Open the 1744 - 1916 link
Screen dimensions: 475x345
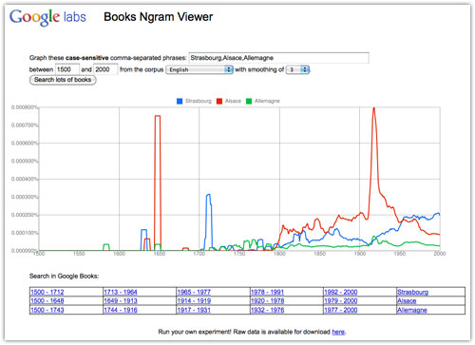pos(121,310)
